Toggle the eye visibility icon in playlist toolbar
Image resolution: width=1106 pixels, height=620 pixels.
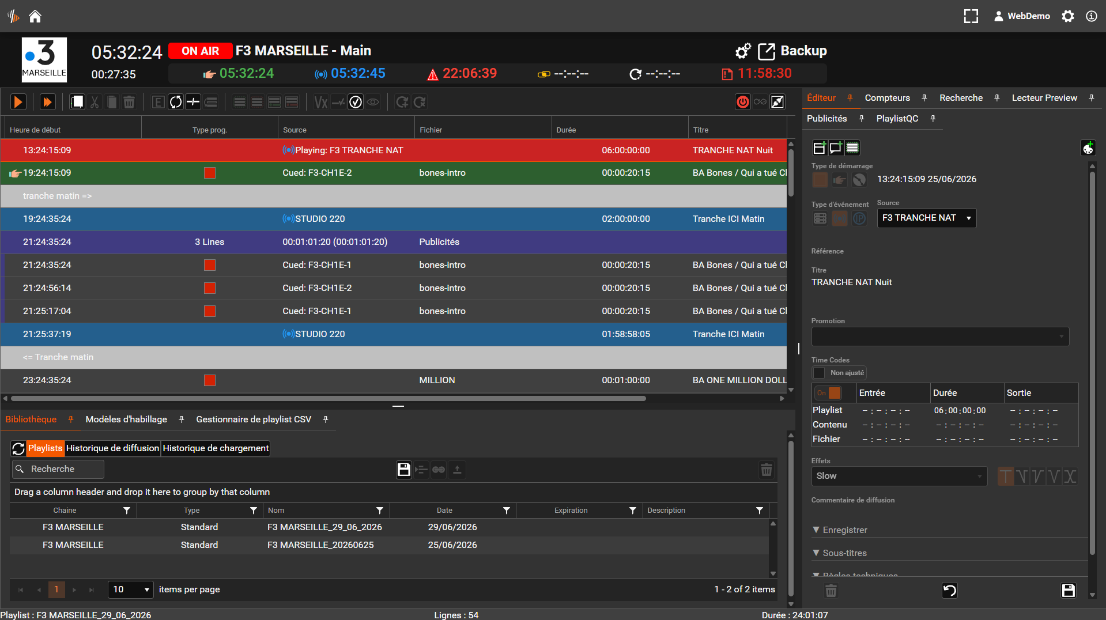point(373,102)
